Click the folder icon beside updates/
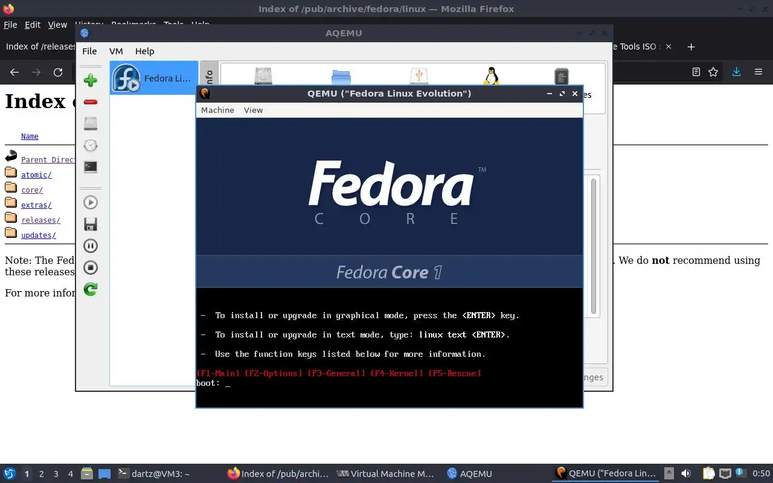Image resolution: width=773 pixels, height=483 pixels. pyautogui.click(x=11, y=233)
